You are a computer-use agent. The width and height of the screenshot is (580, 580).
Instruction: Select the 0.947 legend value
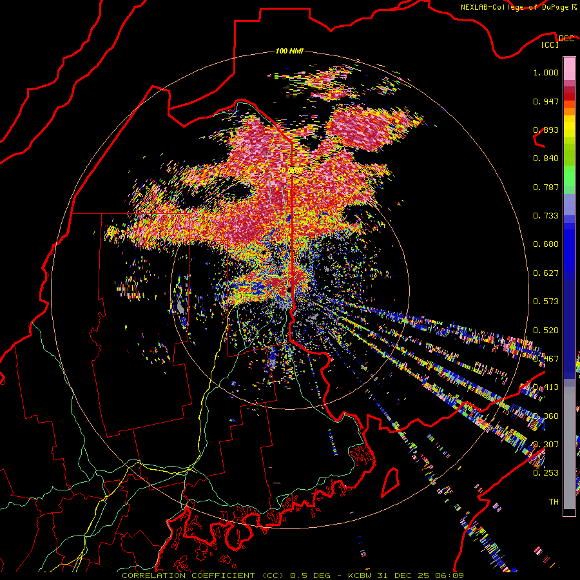click(546, 101)
